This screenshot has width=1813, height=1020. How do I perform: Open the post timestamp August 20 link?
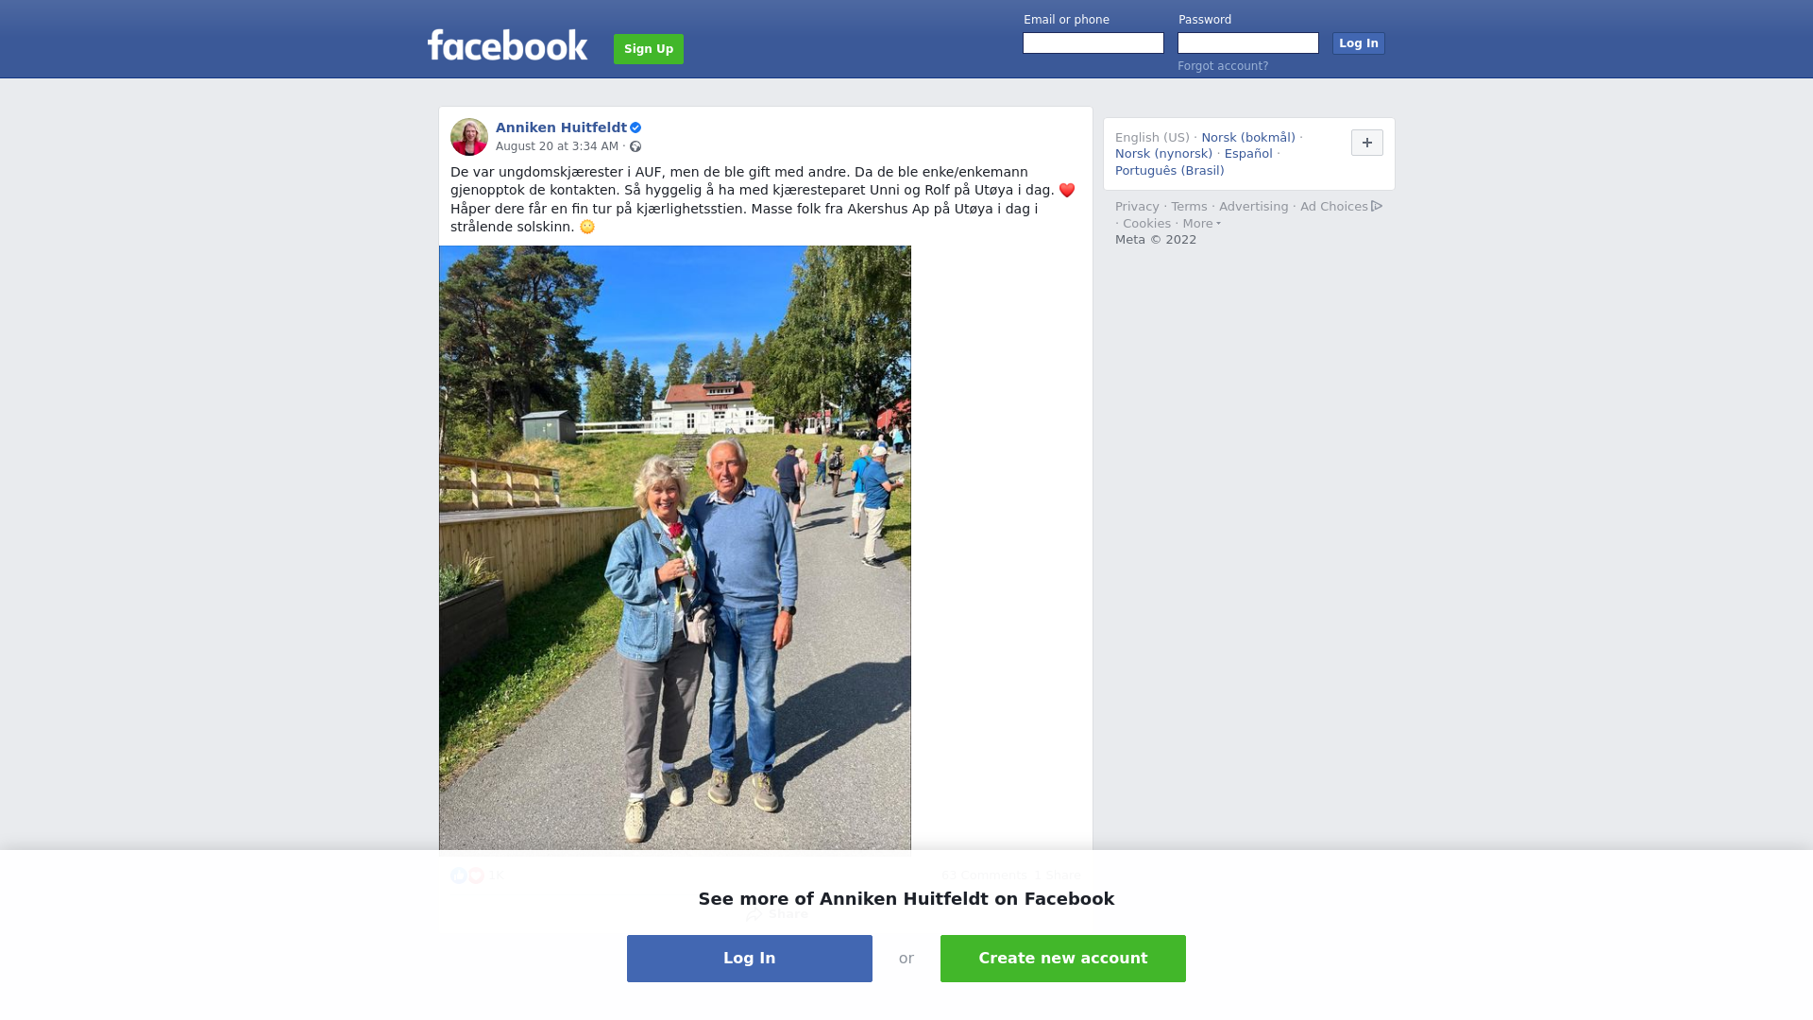557,146
